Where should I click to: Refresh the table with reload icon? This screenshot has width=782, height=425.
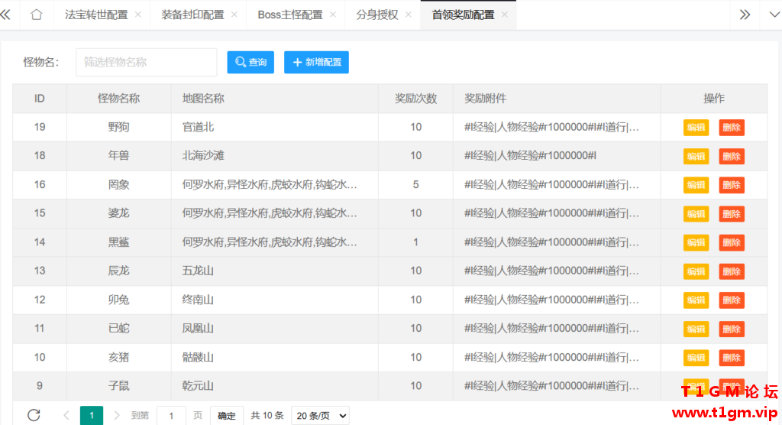pyautogui.click(x=34, y=415)
